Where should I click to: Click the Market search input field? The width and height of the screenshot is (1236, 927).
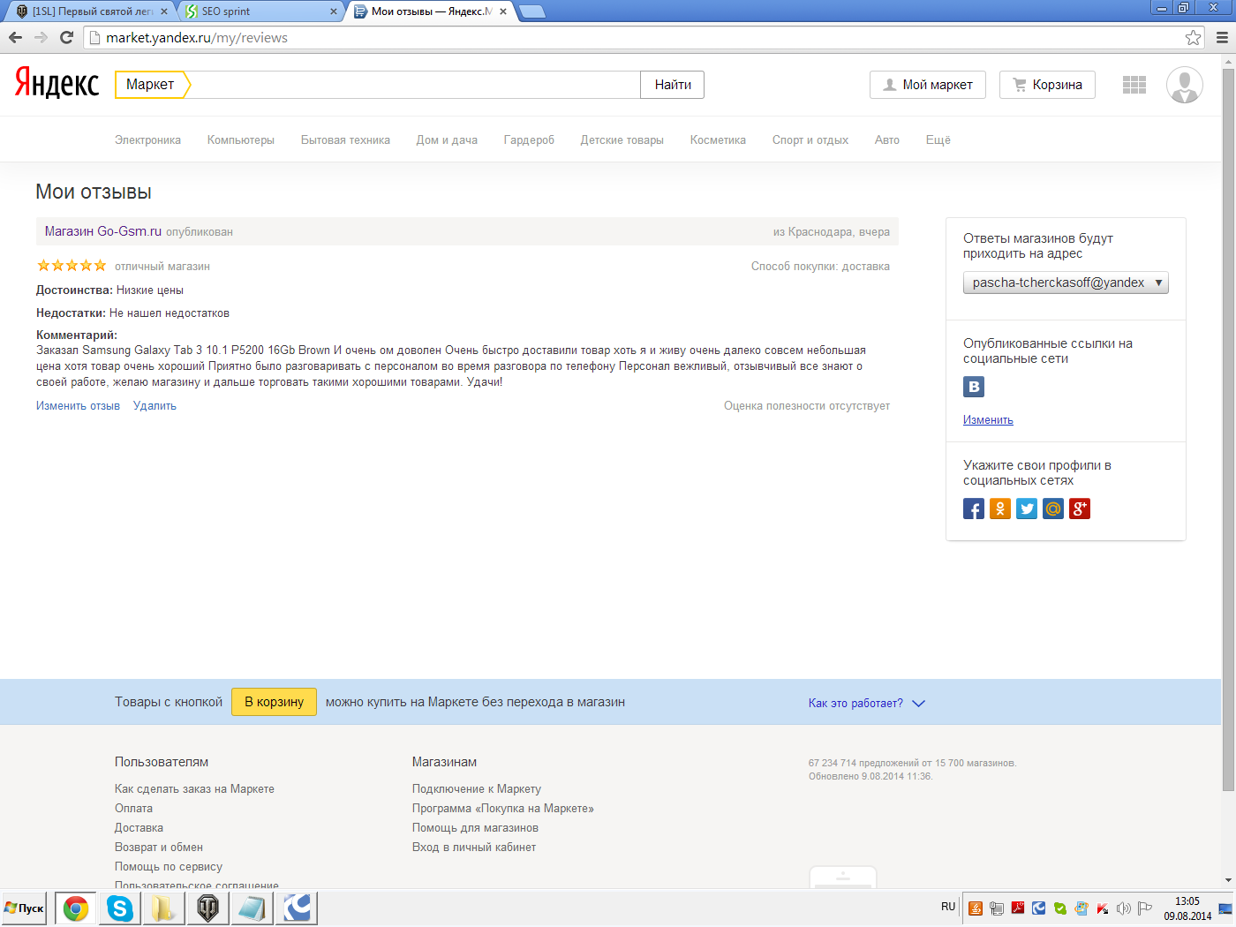(x=415, y=85)
